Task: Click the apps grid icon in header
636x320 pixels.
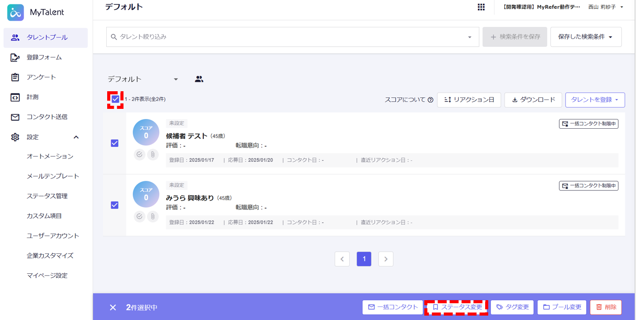Action: (481, 7)
